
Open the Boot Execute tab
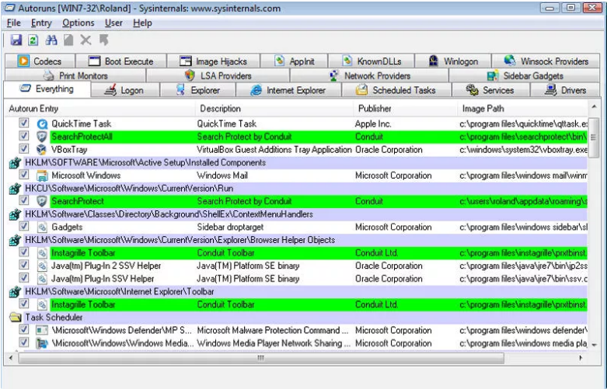(120, 61)
